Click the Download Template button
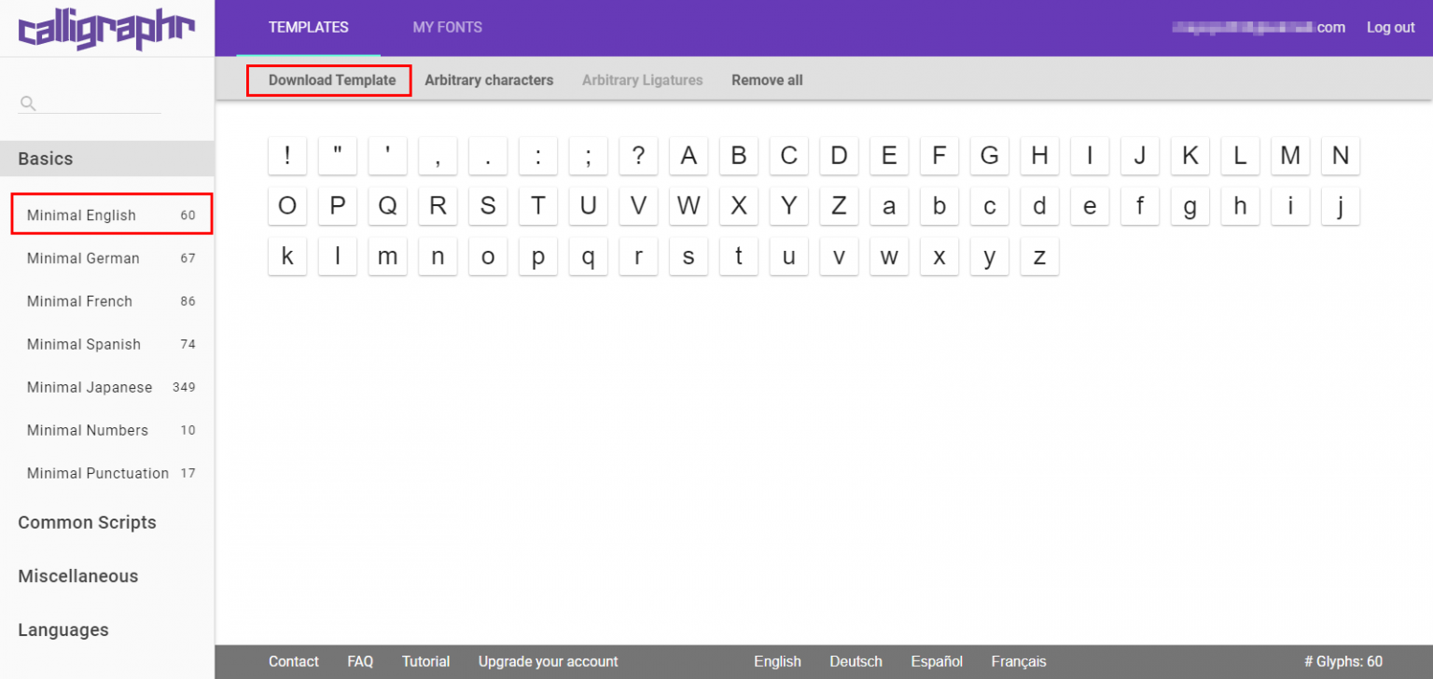 (x=328, y=80)
